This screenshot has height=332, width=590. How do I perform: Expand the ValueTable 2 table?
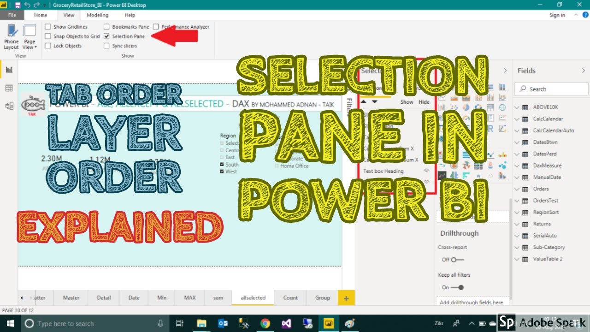(516, 259)
